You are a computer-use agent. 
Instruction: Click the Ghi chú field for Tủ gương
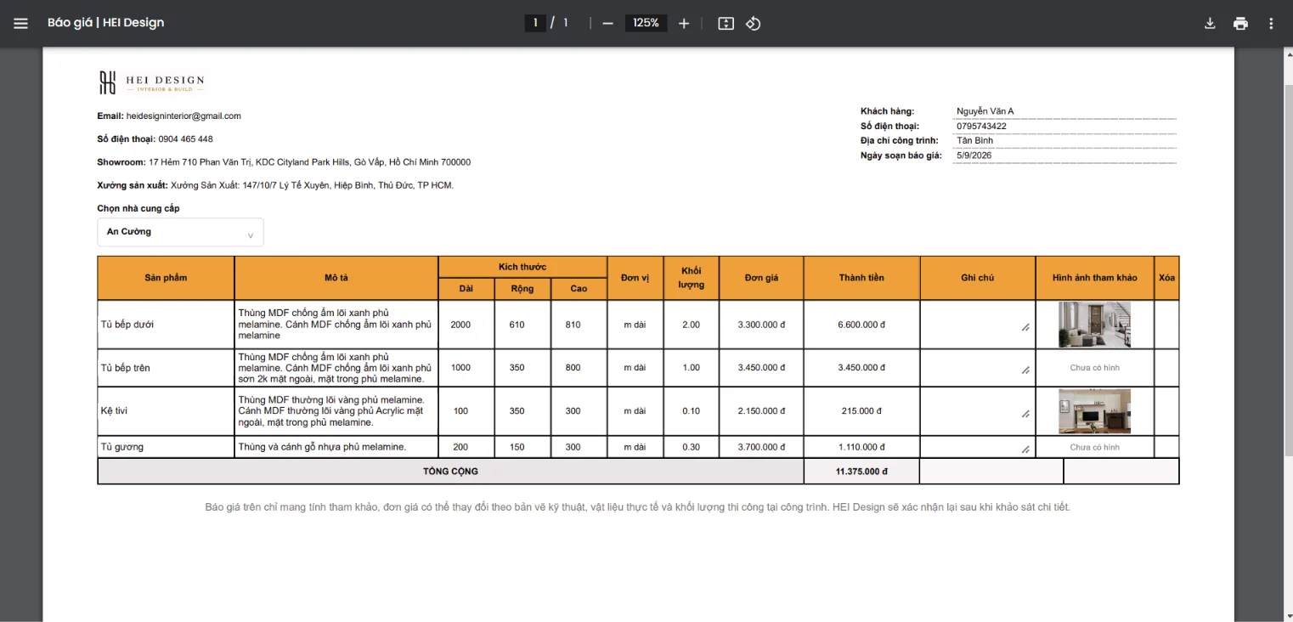click(977, 447)
